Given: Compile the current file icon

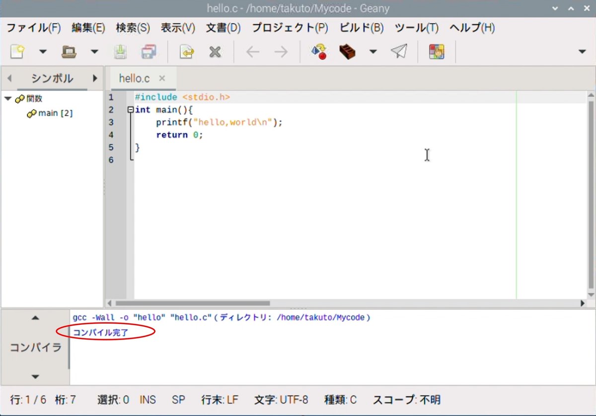Looking at the screenshot, I should (318, 52).
